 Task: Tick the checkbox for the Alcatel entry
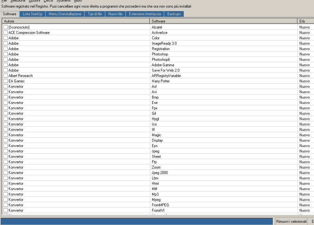point(5,27)
